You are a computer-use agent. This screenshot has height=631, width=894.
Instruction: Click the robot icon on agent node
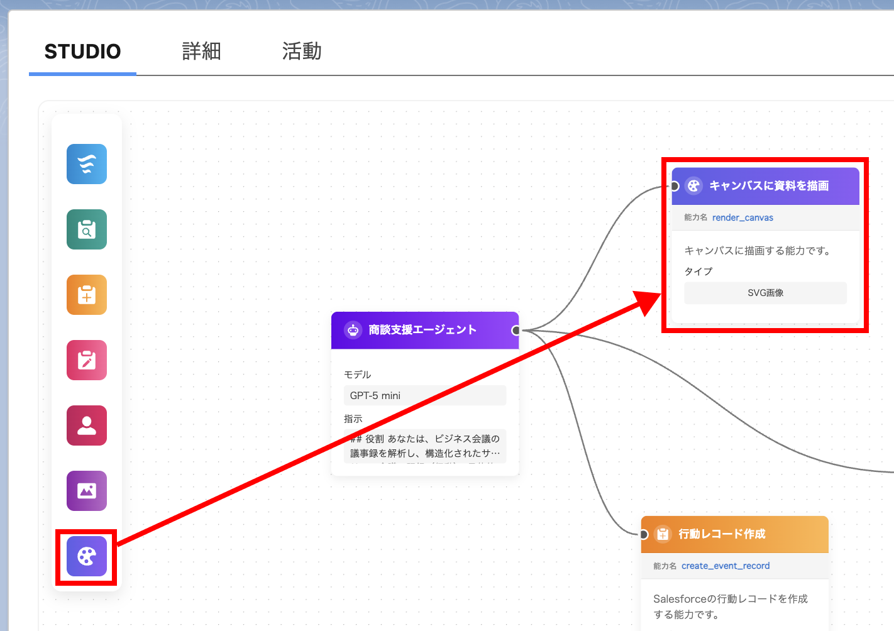click(353, 330)
